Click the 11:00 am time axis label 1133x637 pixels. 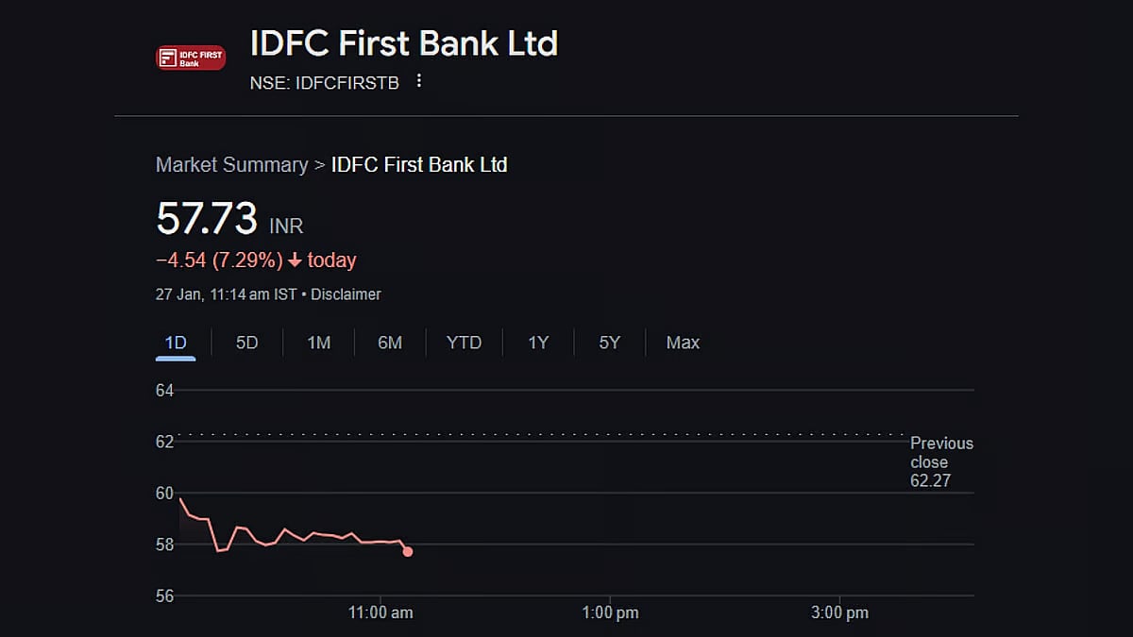tap(380, 613)
